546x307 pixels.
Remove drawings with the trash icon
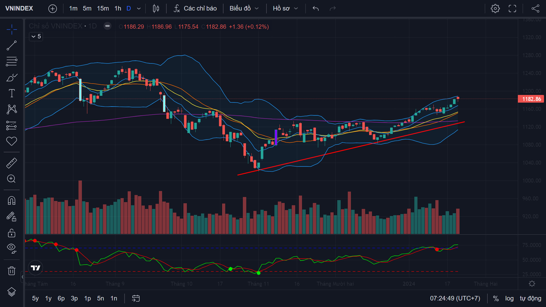pyautogui.click(x=12, y=271)
